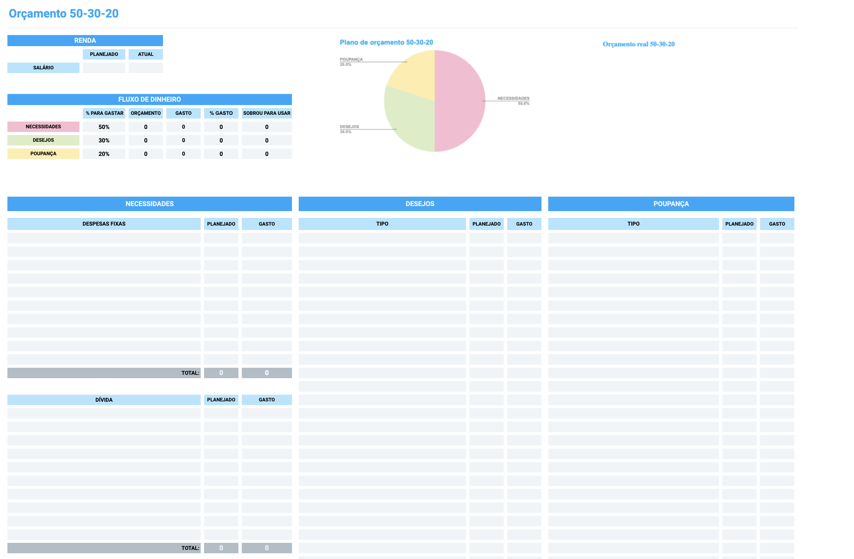Click the DESPESAS FIXAS column header
854x559 pixels.
104,224
